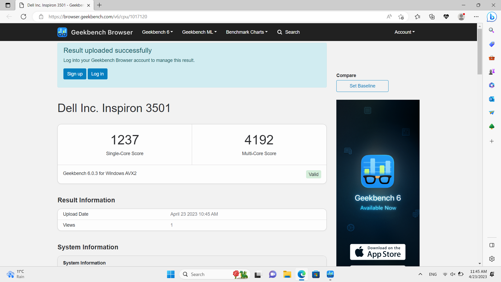Refresh the page with reload icon
Screen dimensions: 501x282
tap(23, 17)
